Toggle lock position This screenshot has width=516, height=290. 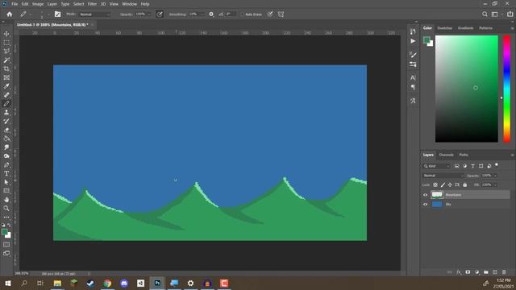point(450,184)
